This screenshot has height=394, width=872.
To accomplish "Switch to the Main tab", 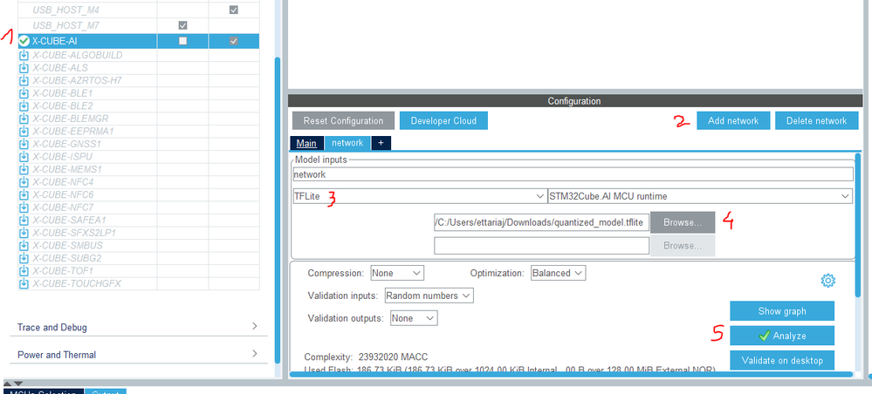I will click(306, 143).
